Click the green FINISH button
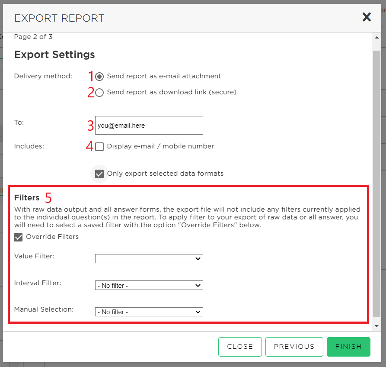This screenshot has height=367, width=386. (348, 347)
